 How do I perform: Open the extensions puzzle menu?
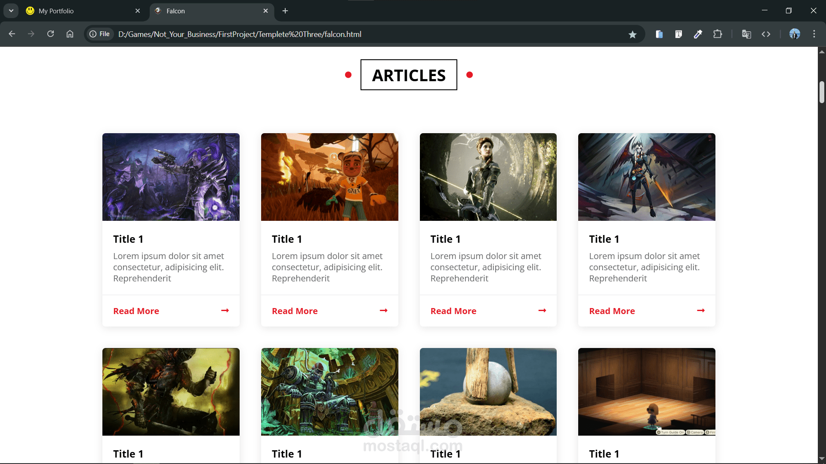(718, 34)
